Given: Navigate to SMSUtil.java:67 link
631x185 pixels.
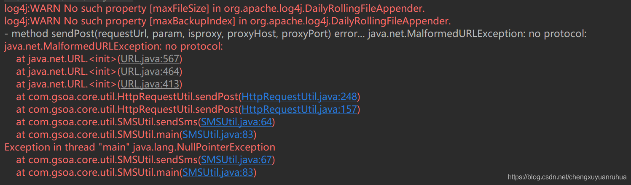Looking at the screenshot, I should tap(236, 160).
